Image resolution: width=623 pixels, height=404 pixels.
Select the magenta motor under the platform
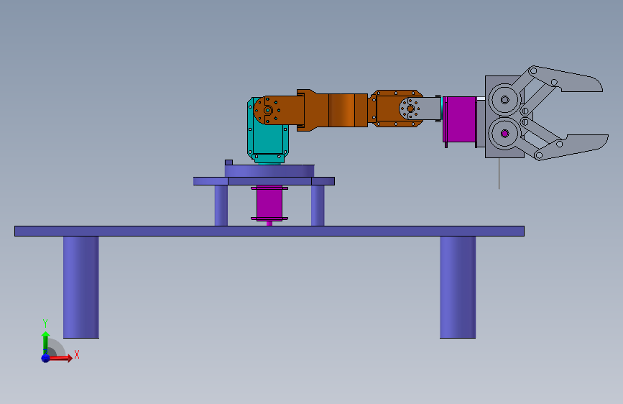pos(269,203)
